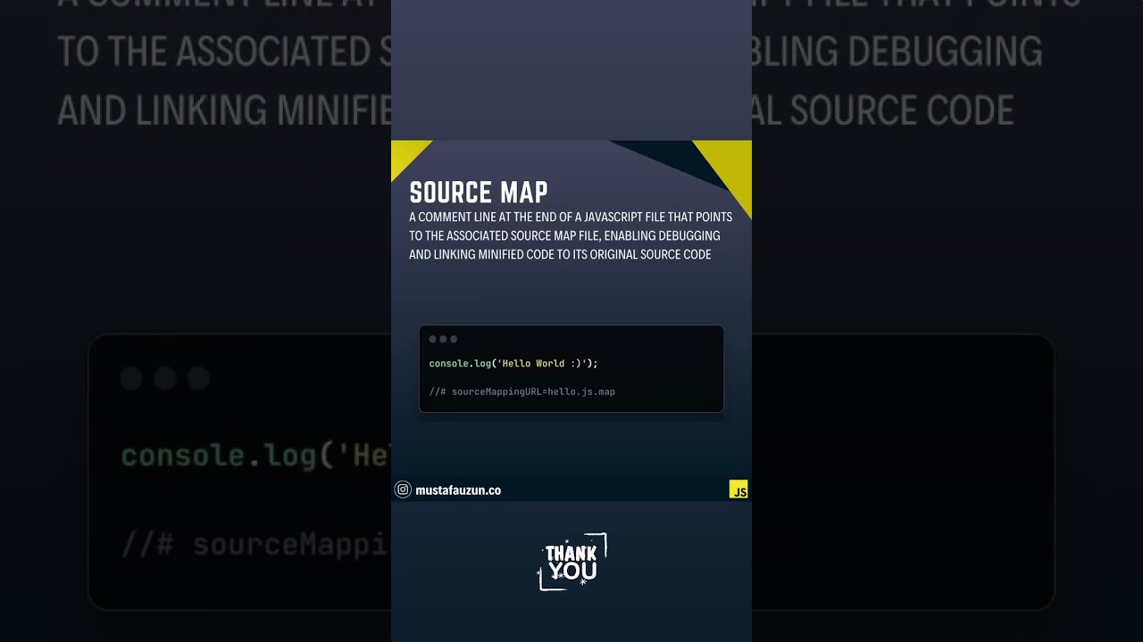
Task: Click the source map description paragraph
Action: pos(571,236)
